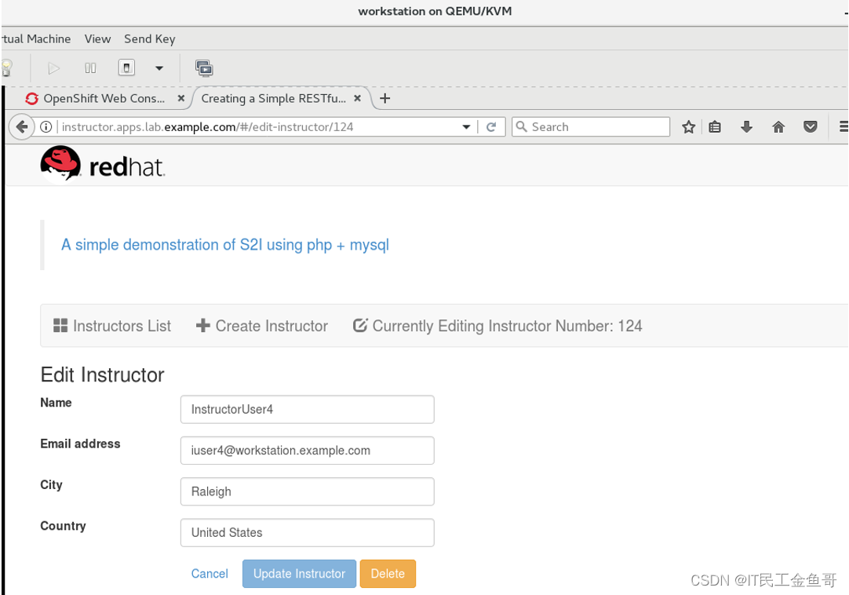Click the Country field label

tap(63, 526)
